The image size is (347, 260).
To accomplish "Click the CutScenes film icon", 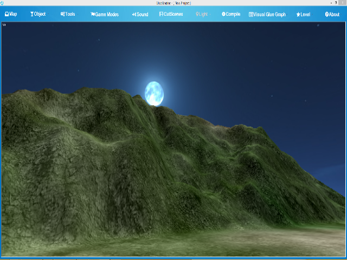I will click(x=161, y=14).
